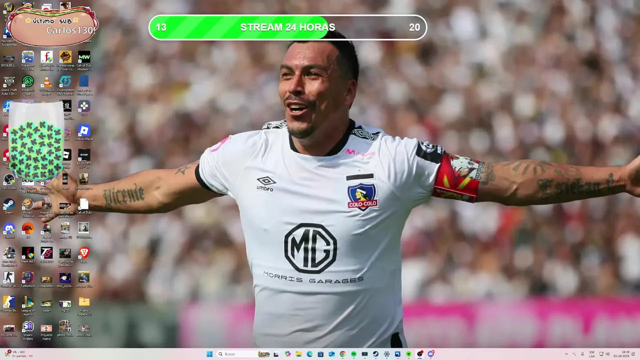The height and width of the screenshot is (360, 640).
Task: Open the Steam desktop shortcut
Action: coord(9,206)
